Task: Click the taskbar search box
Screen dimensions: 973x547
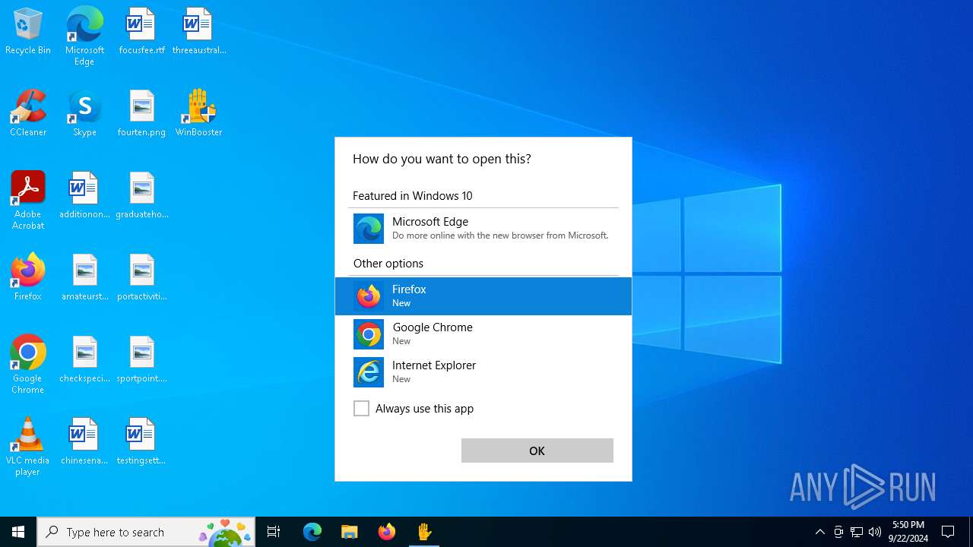Action: click(146, 532)
